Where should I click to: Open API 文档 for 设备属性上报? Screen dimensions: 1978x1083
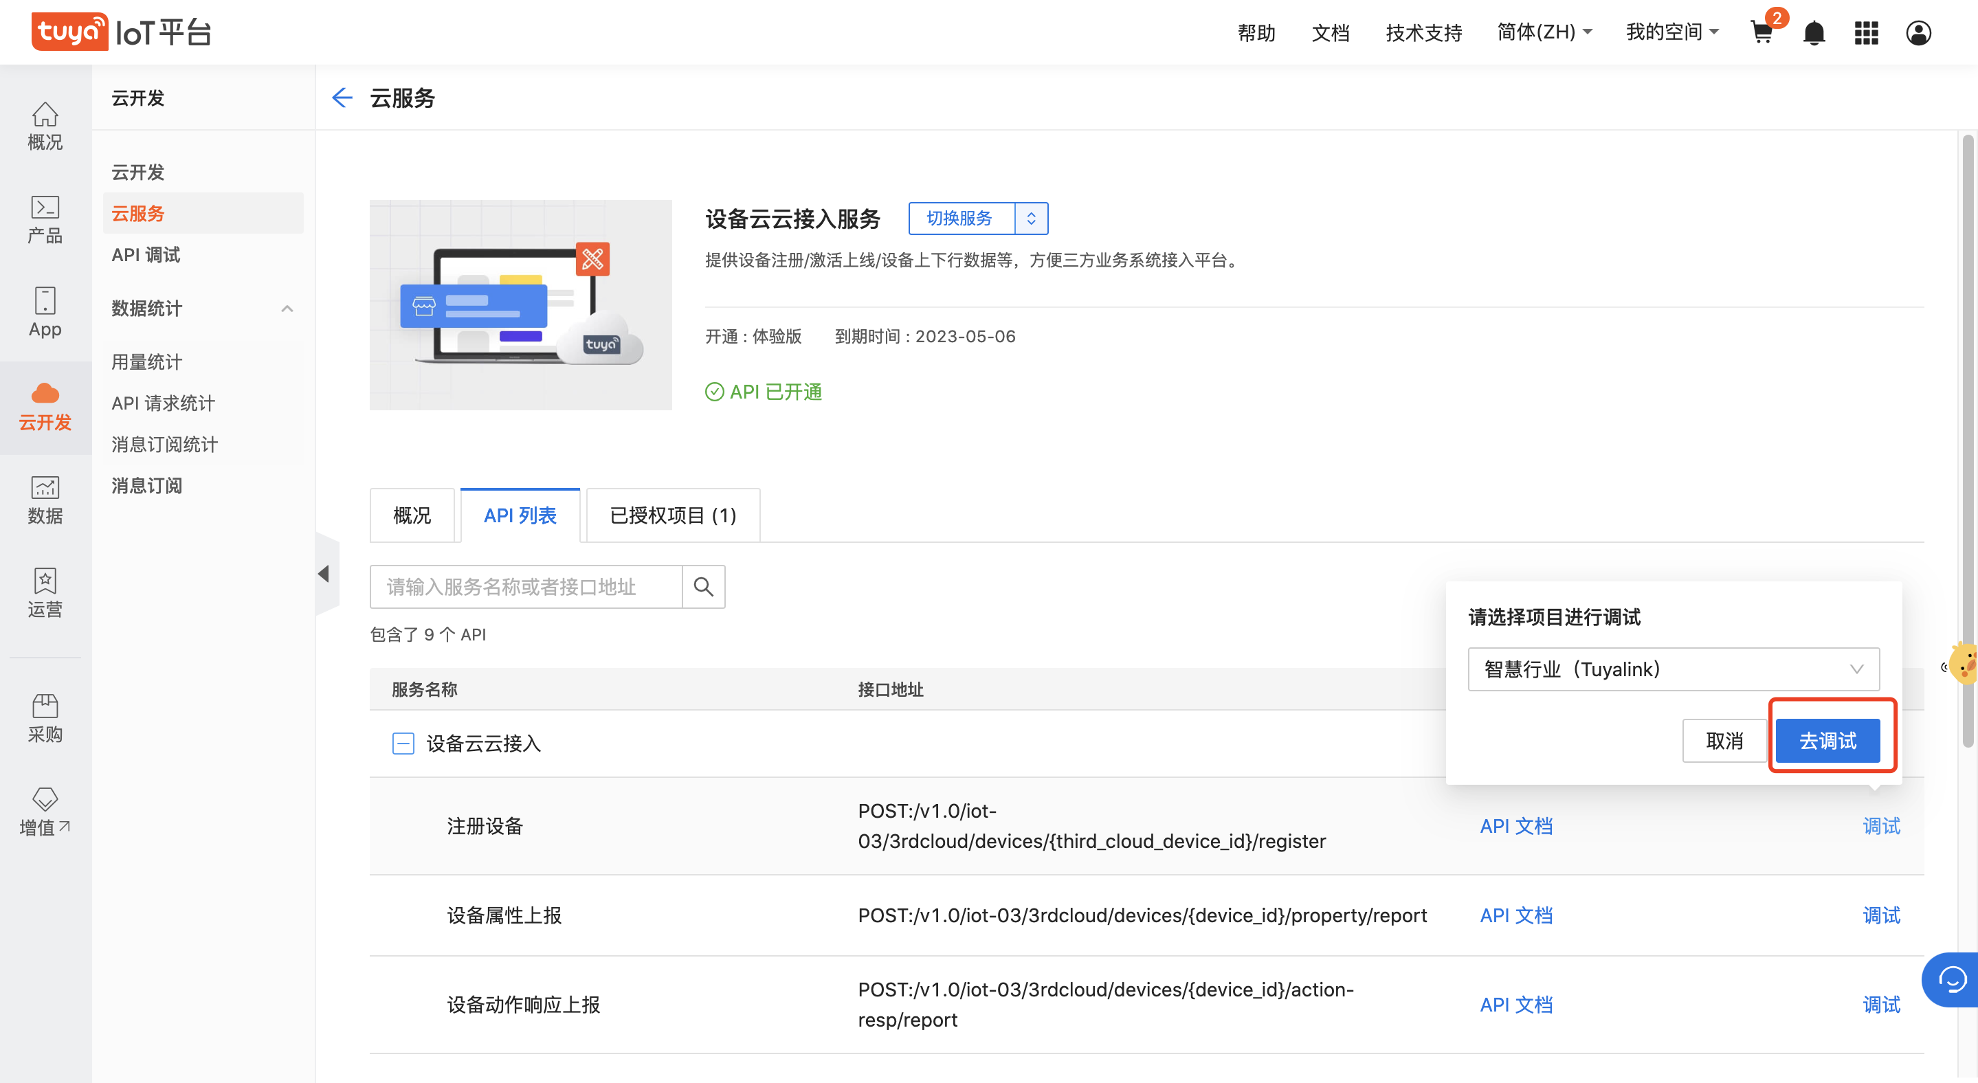[x=1517, y=916]
